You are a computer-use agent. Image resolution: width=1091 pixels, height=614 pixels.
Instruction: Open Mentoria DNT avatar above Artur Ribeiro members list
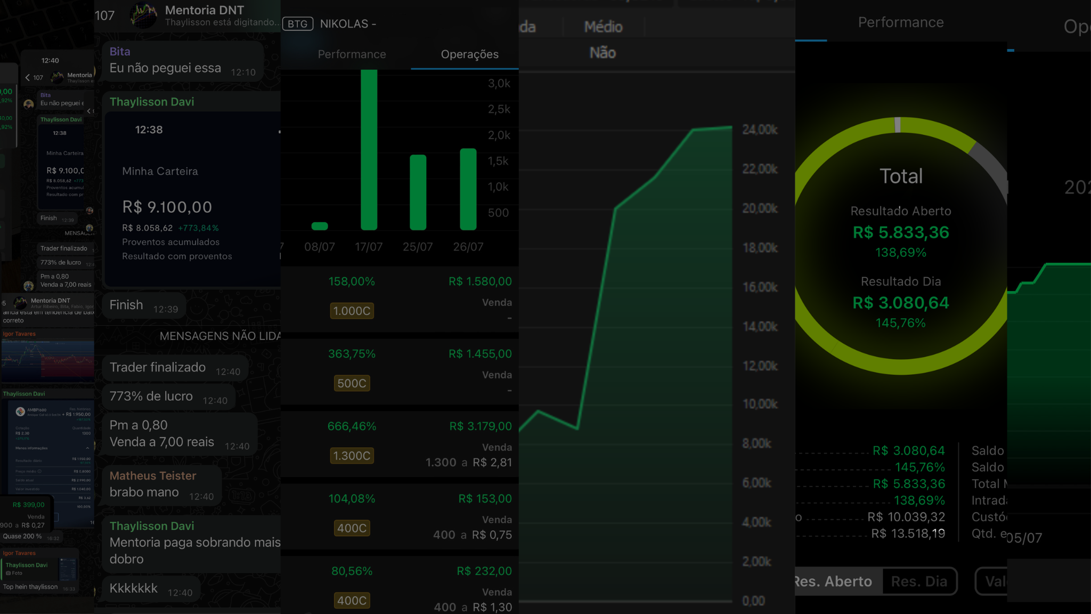[x=20, y=303]
